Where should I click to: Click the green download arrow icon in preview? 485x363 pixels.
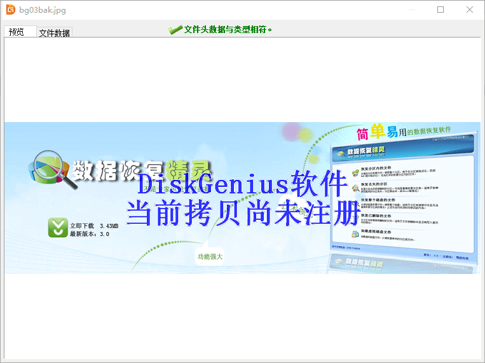(x=58, y=228)
